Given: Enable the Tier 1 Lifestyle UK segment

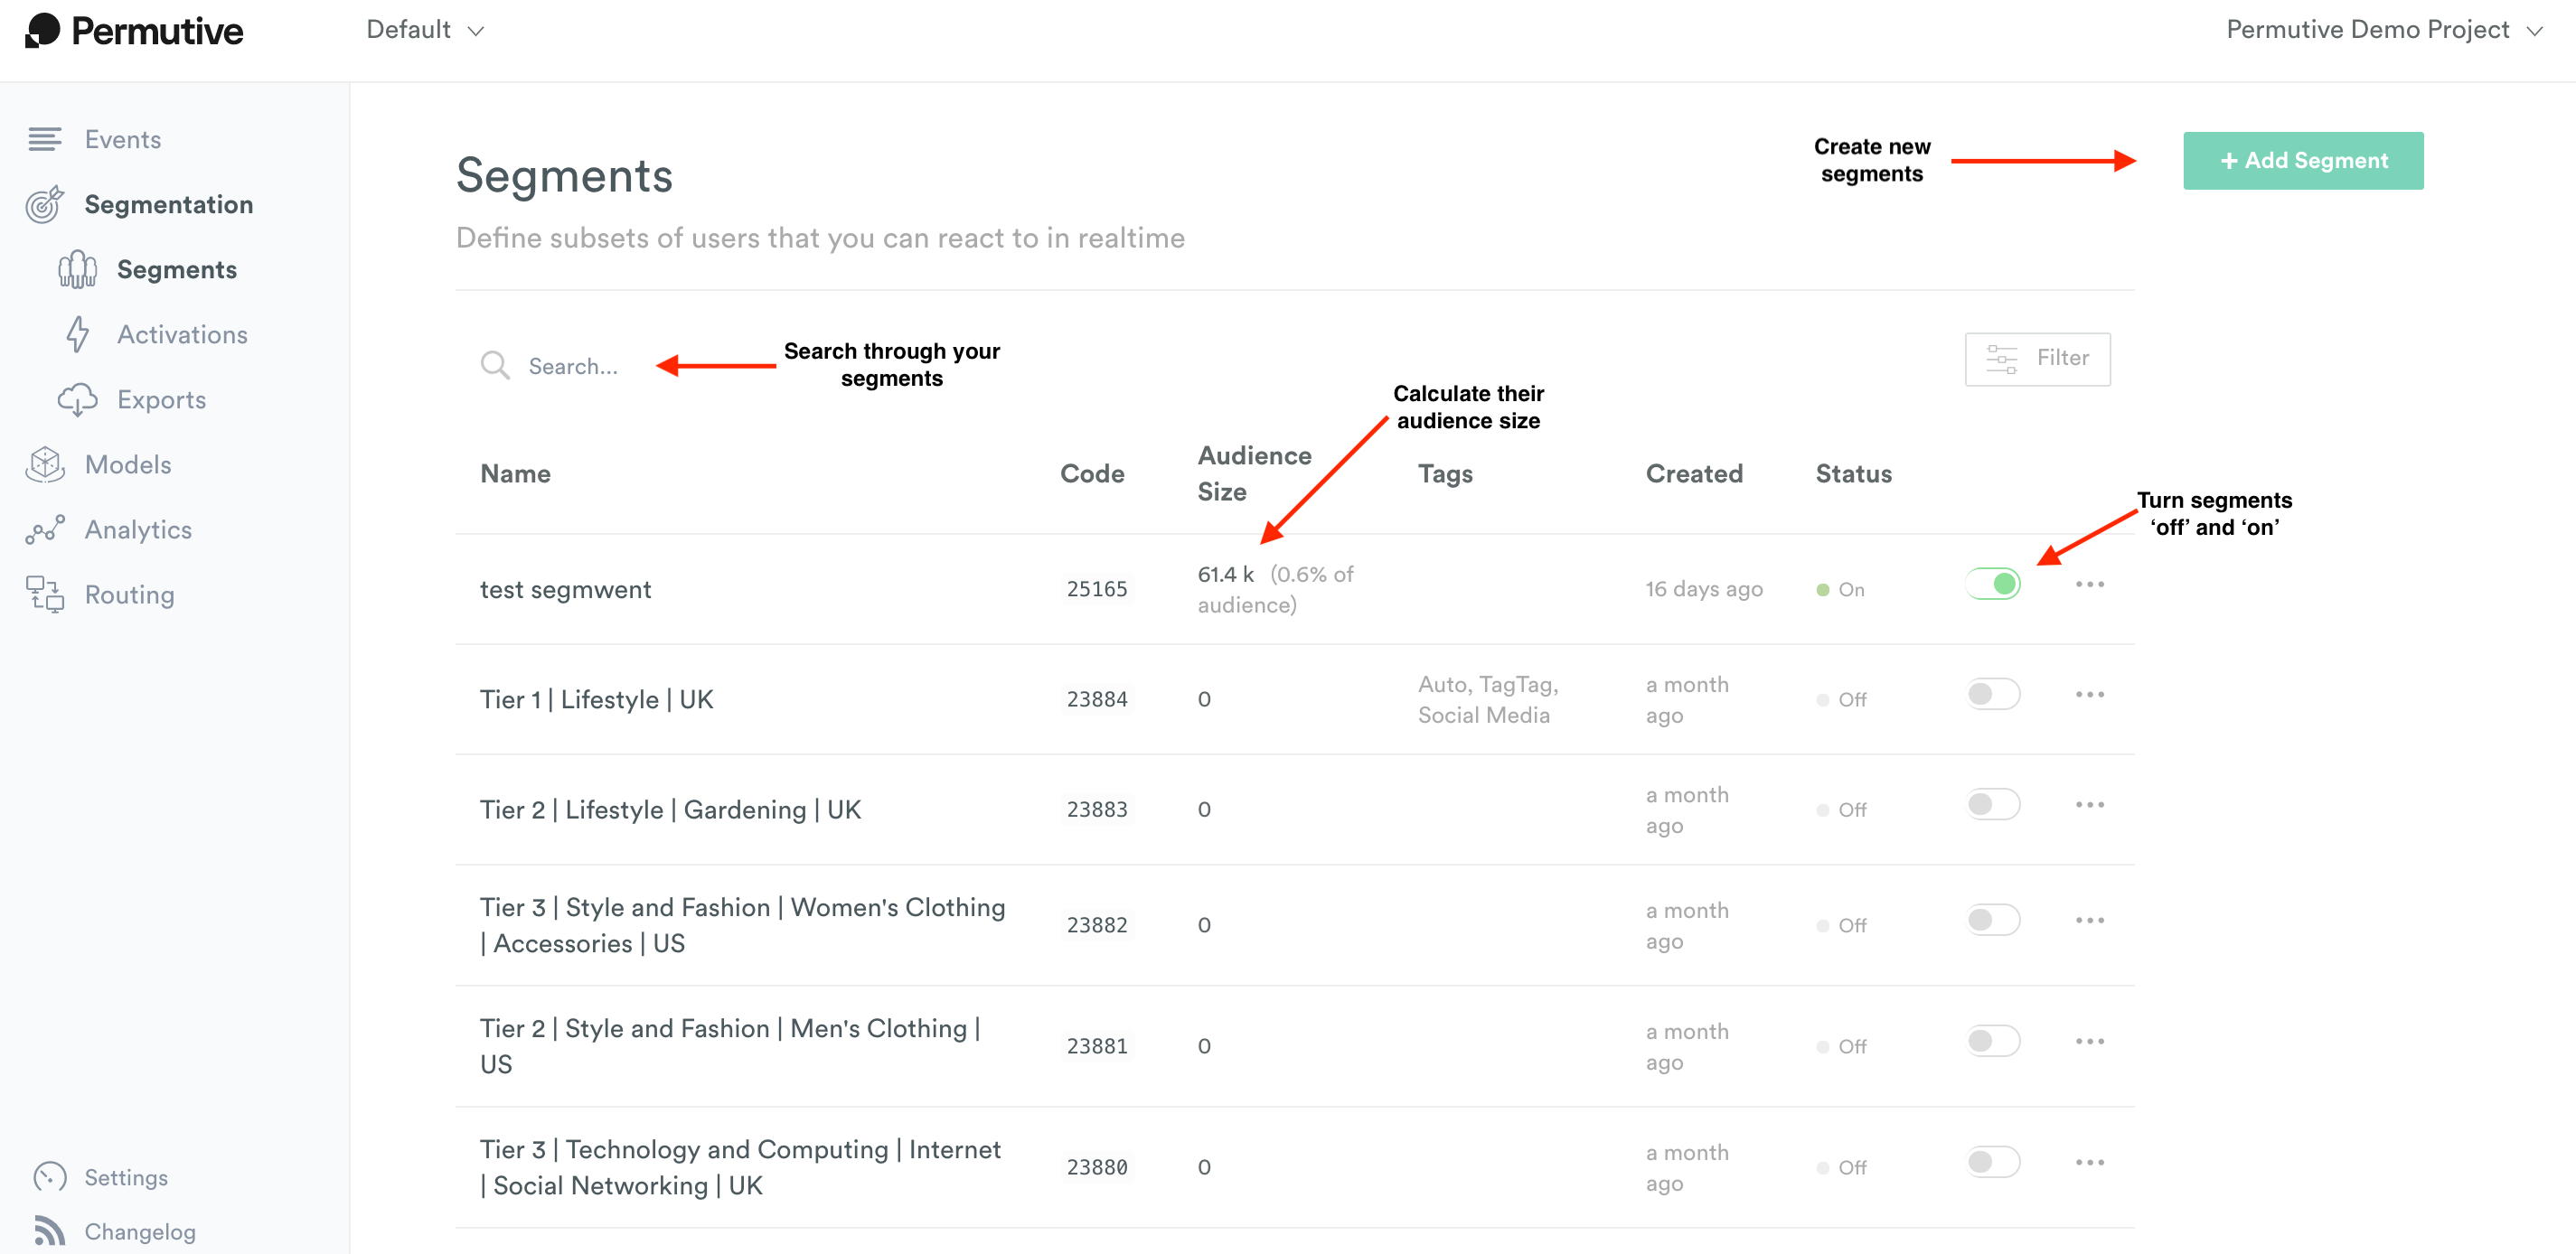Looking at the screenshot, I should point(1993,694).
